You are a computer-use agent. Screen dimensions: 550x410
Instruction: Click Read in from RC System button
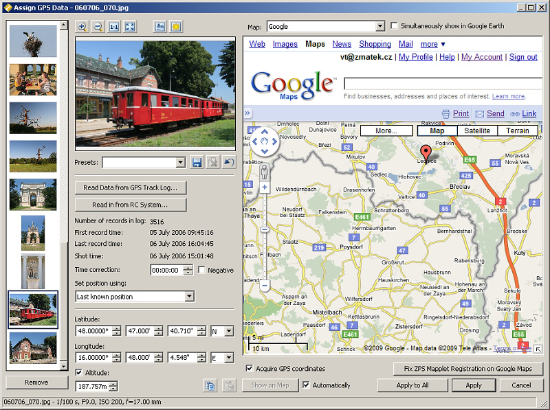click(131, 205)
